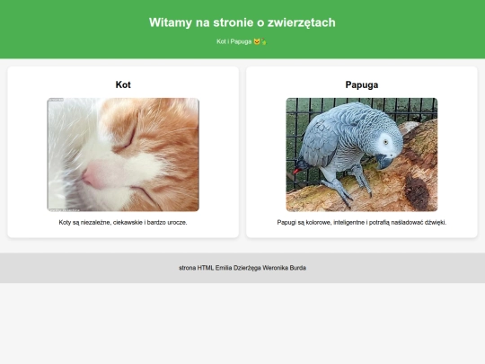
Task: Open the grey parrot photo
Action: coord(362,155)
